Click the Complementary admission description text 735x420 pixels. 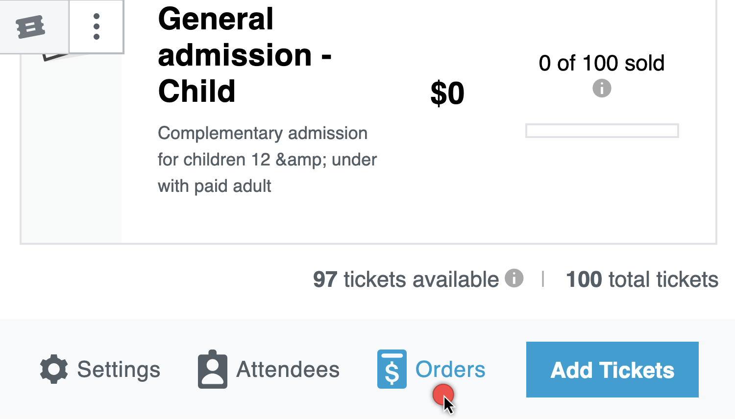tap(268, 160)
